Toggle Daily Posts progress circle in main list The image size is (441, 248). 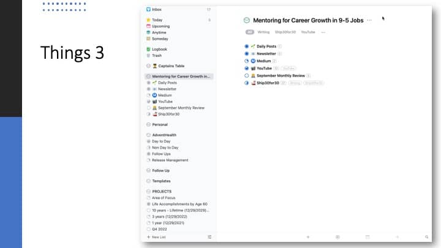tap(247, 46)
